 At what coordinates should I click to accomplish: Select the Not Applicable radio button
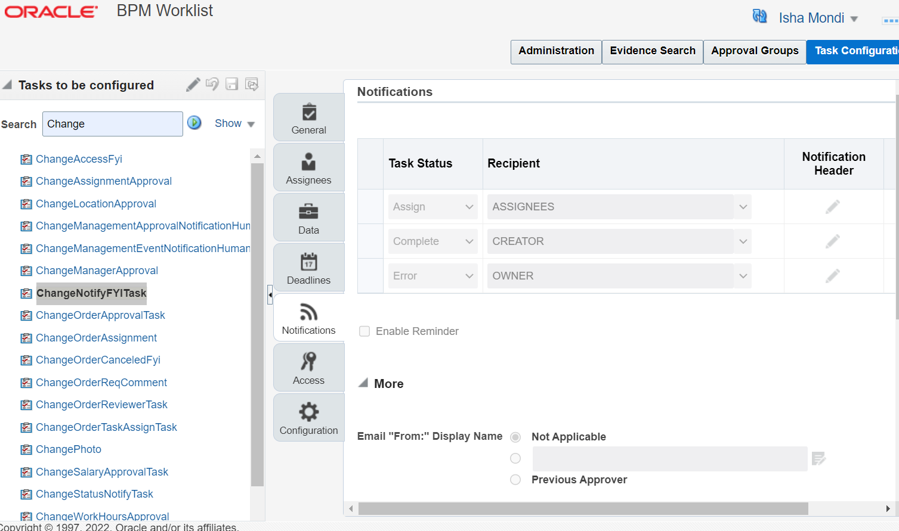tap(515, 437)
